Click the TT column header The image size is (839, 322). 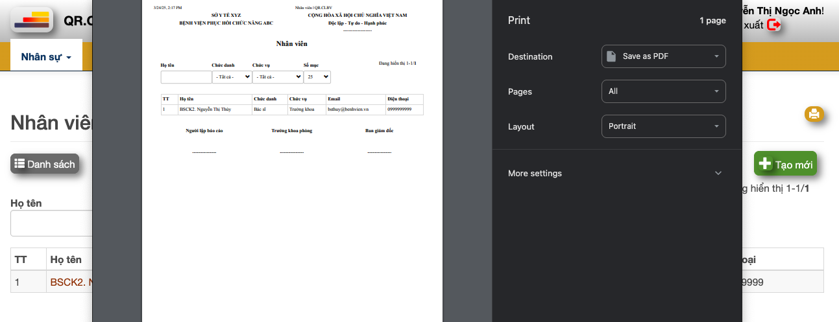tap(21, 259)
